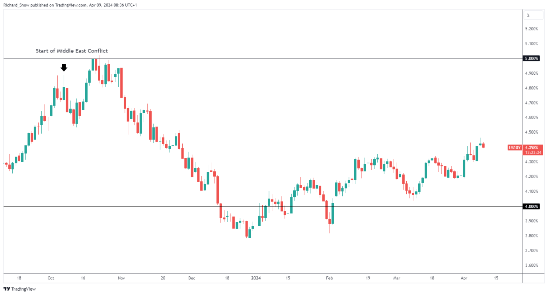Select the percent scale button top right

pos(534,15)
